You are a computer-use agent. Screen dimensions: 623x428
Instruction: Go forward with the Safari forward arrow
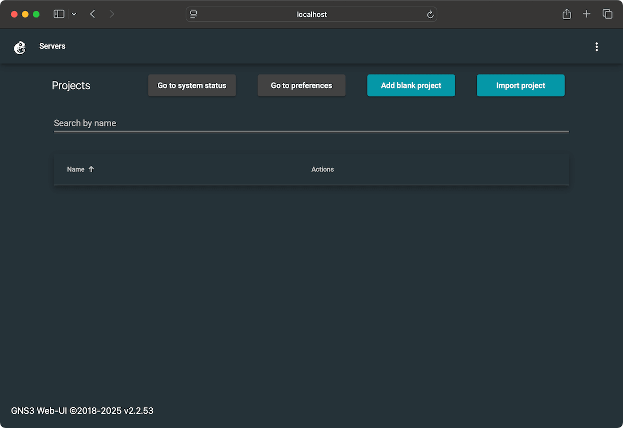coord(112,14)
